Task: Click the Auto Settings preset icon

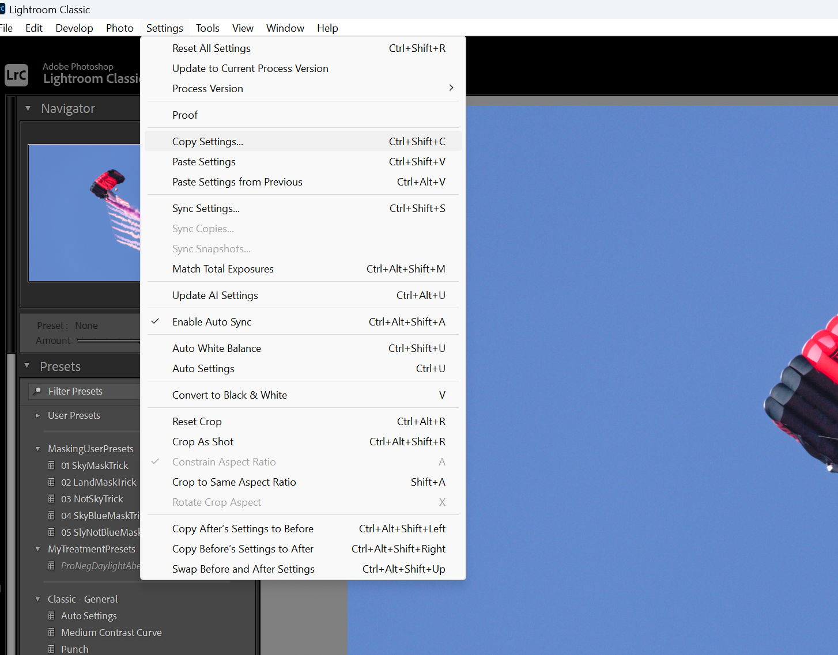Action: point(52,615)
